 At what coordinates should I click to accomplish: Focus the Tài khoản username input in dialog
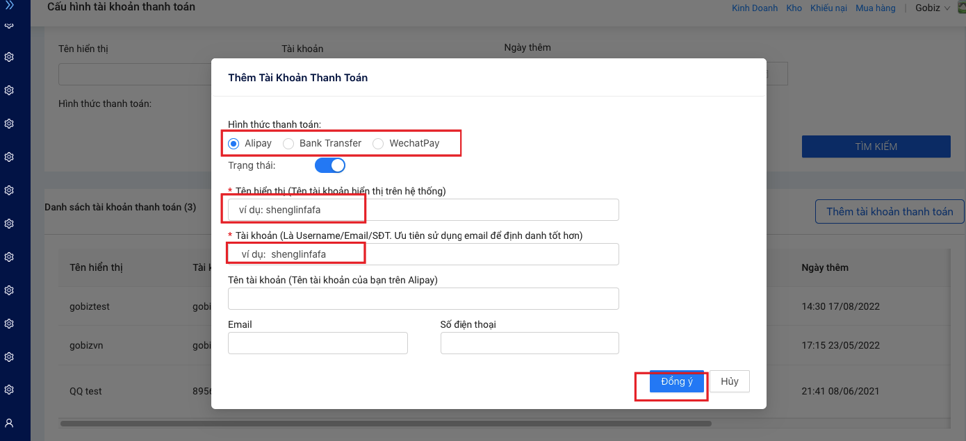(423, 254)
